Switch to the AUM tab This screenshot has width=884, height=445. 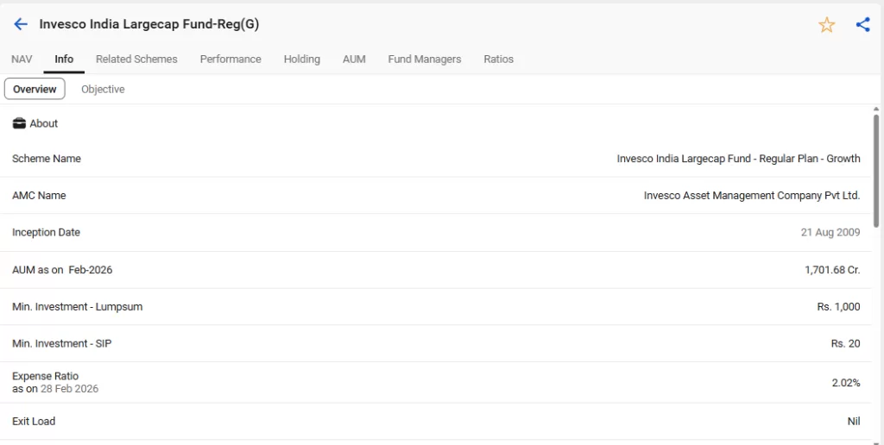pos(354,60)
